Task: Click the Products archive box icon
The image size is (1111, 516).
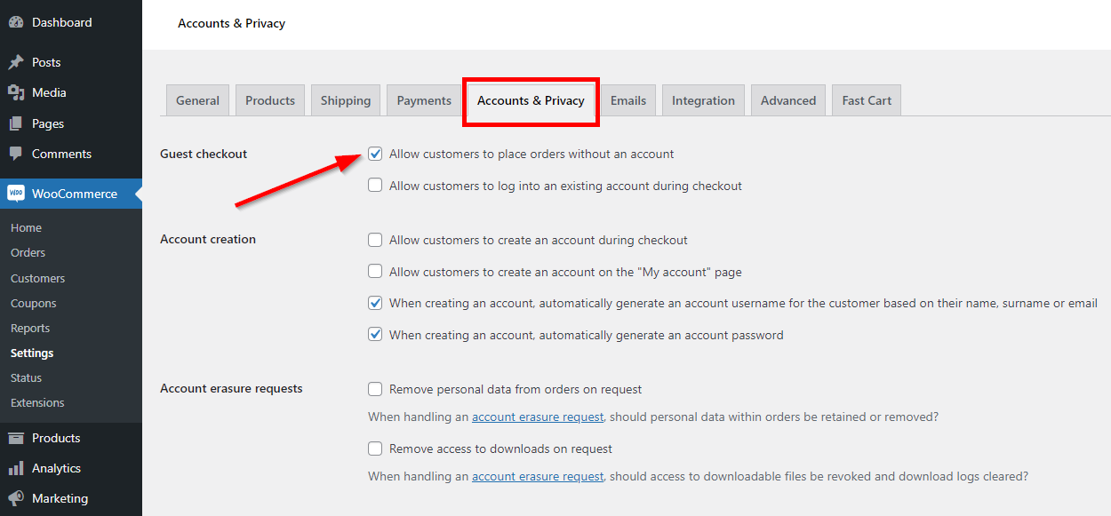Action: (x=16, y=438)
